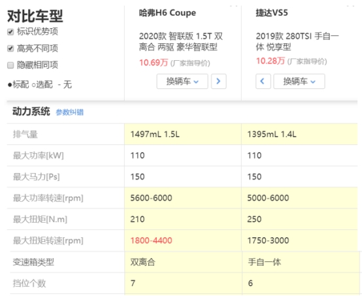Click the 10.28万 price of 捷达VS5
The height and width of the screenshot is (298, 362).
click(271, 61)
